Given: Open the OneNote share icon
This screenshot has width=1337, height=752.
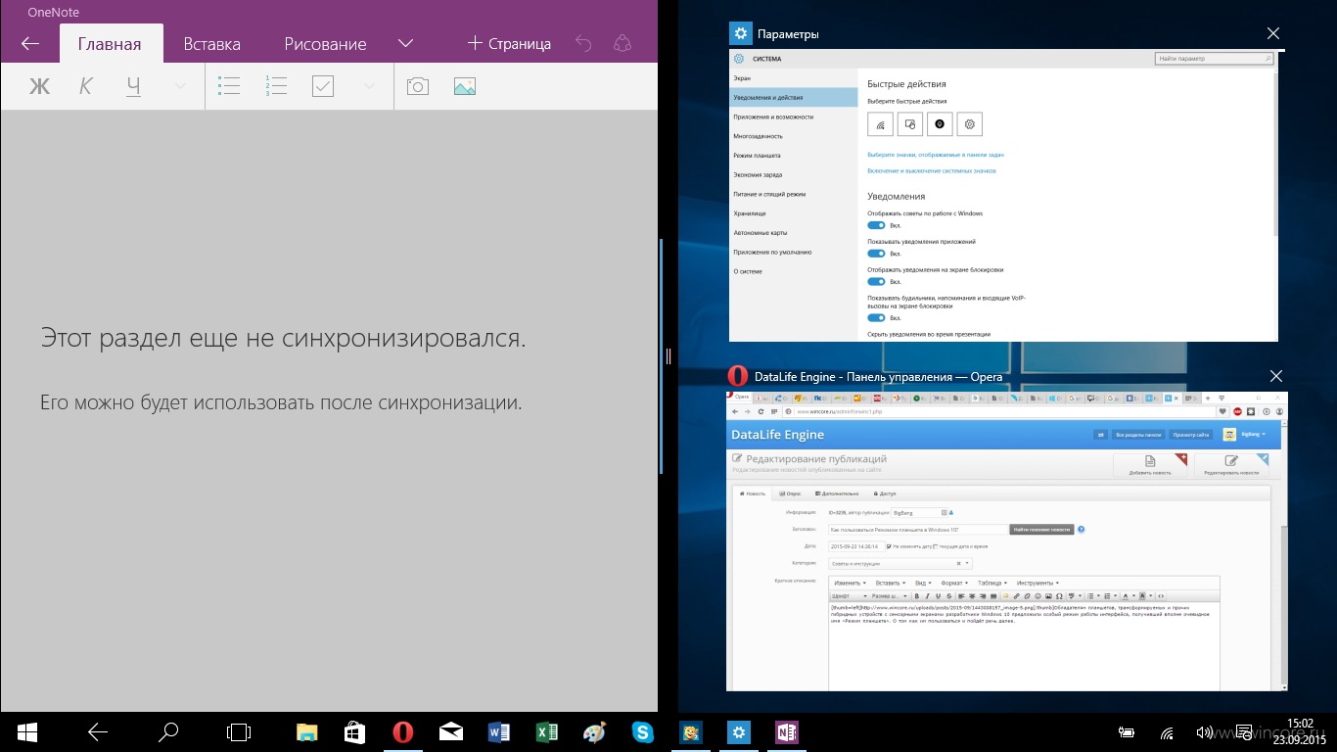Looking at the screenshot, I should [622, 43].
